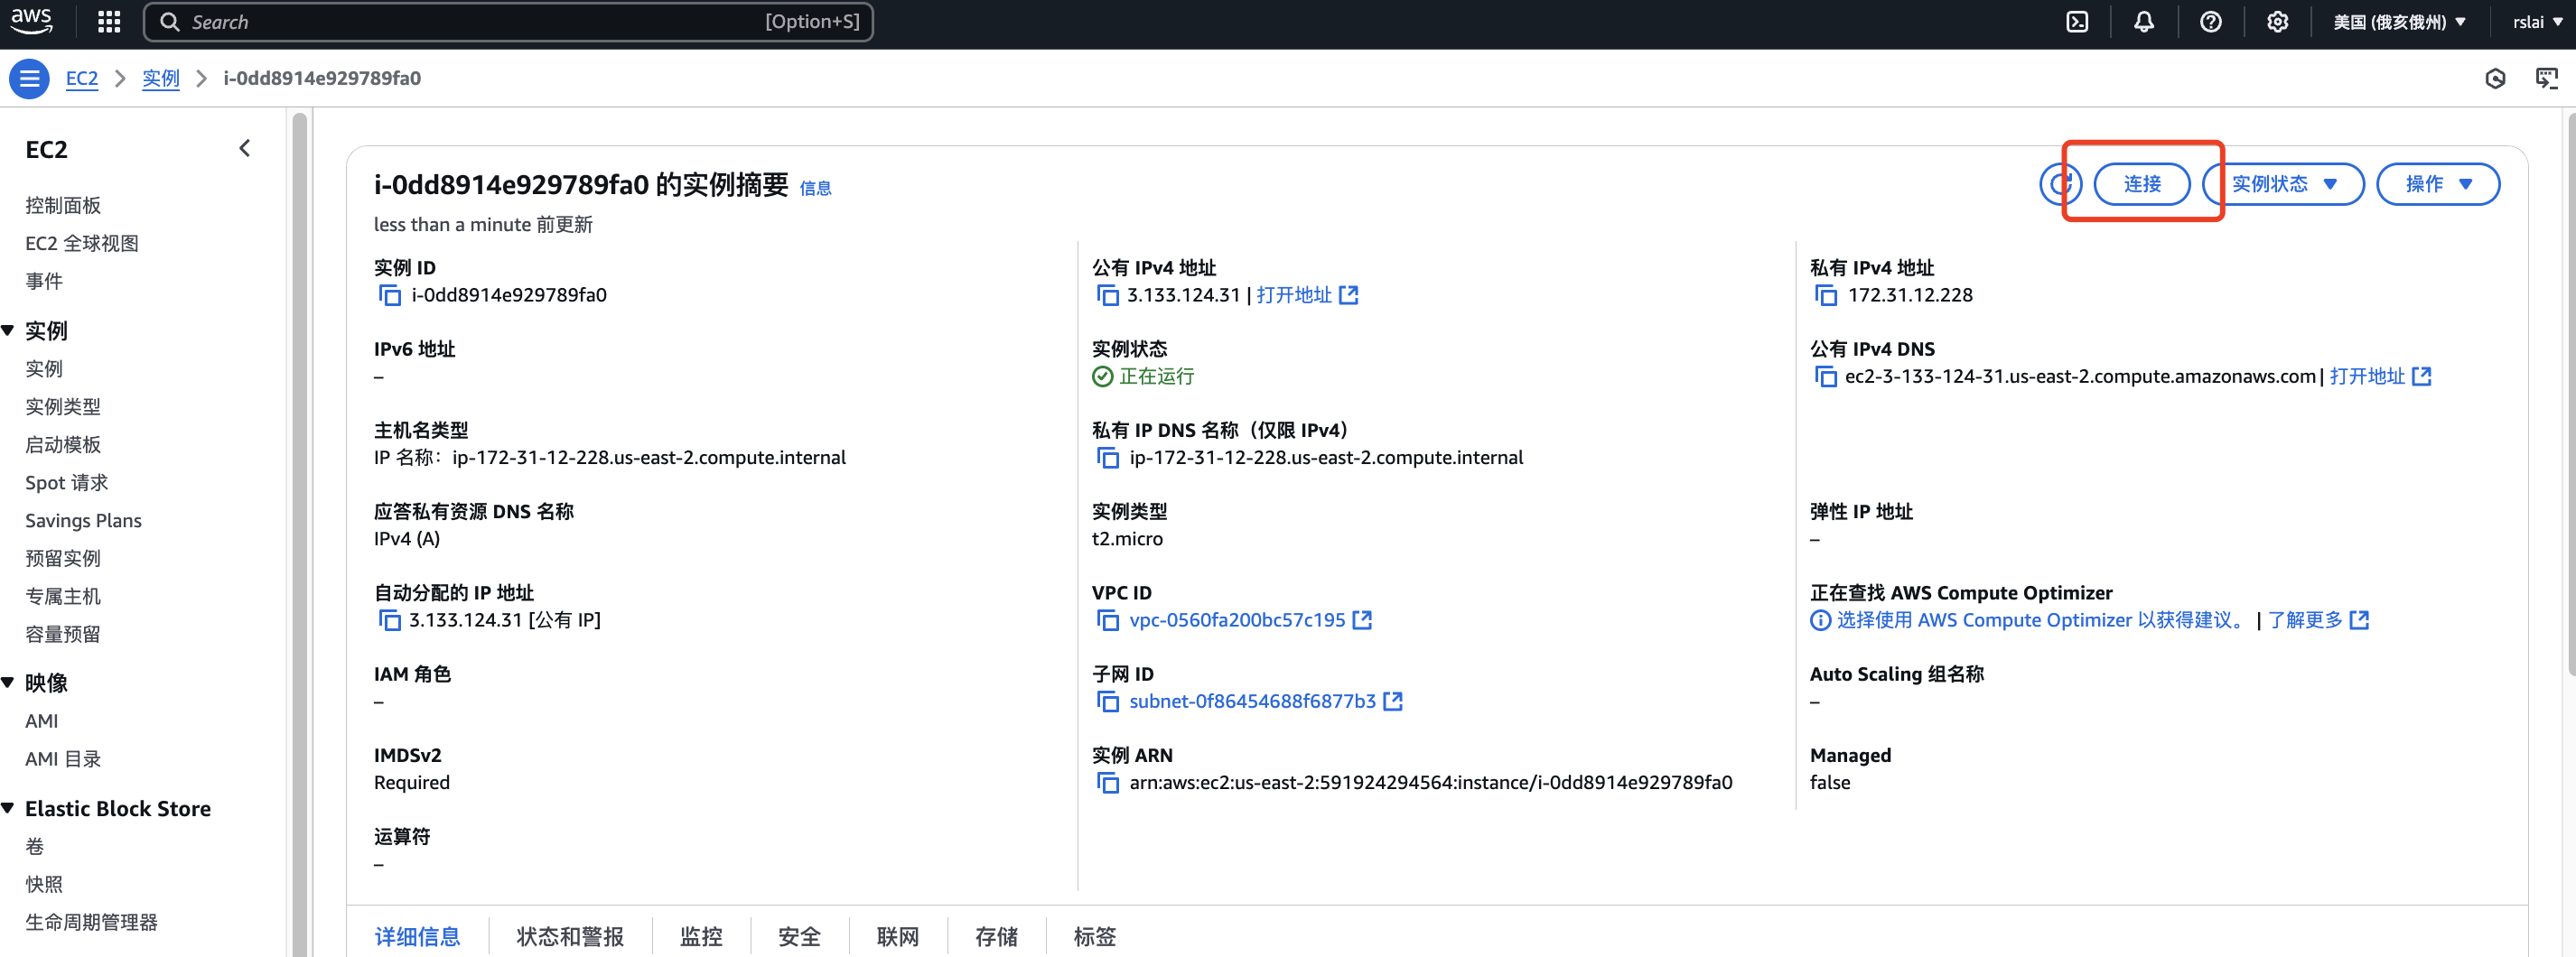2576x957 pixels.
Task: Collapse the 映像 section in the sidebar
Action: [x=8, y=682]
